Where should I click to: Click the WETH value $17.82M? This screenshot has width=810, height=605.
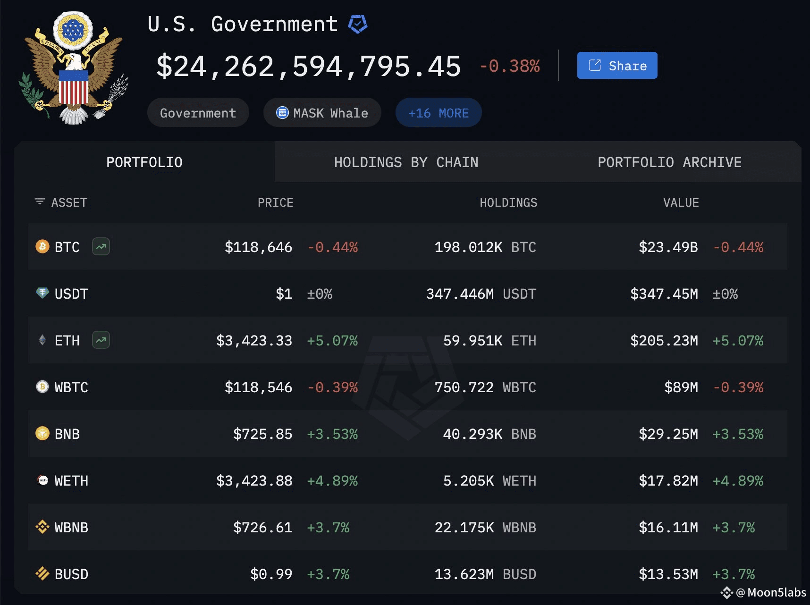668,480
